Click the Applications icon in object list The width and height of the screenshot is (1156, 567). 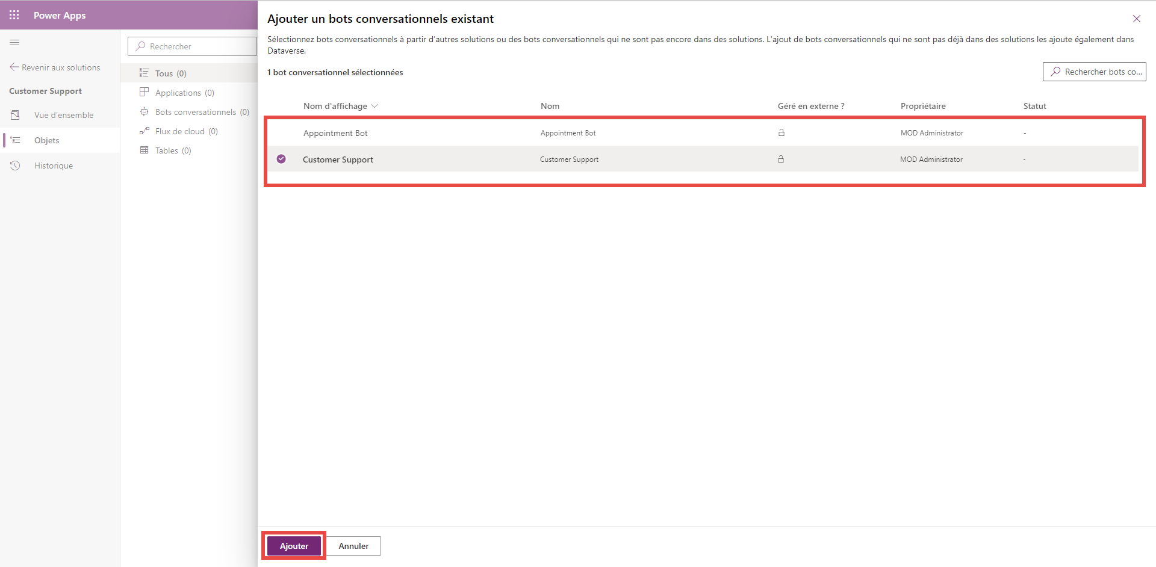[x=144, y=93]
